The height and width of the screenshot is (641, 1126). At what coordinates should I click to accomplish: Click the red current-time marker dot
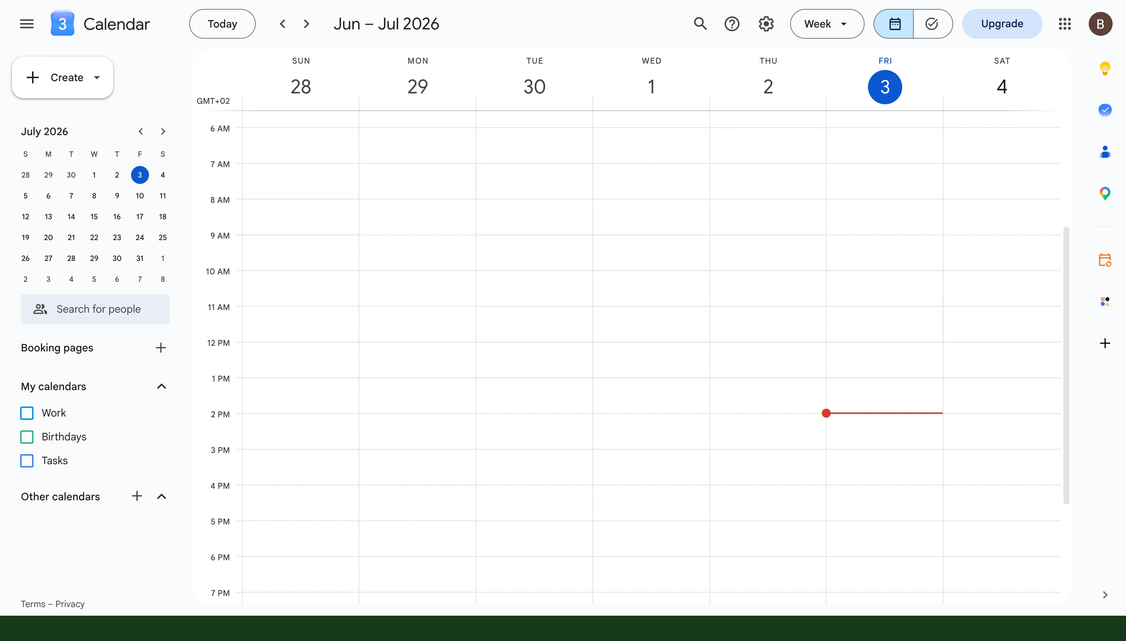tap(826, 413)
